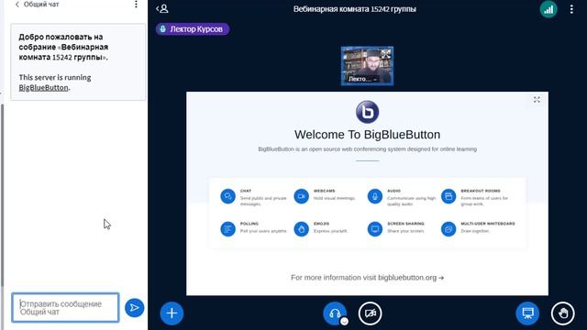
Task: Open connection status signal icon
Action: coord(548,9)
